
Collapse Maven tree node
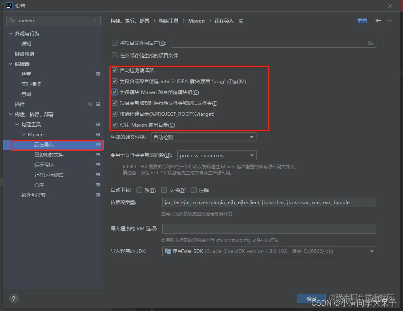click(23, 134)
